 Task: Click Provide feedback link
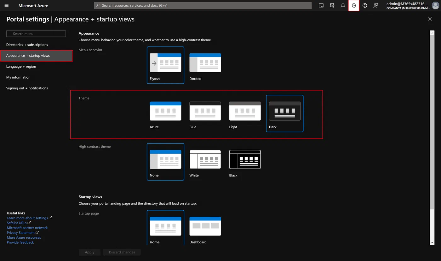click(20, 242)
